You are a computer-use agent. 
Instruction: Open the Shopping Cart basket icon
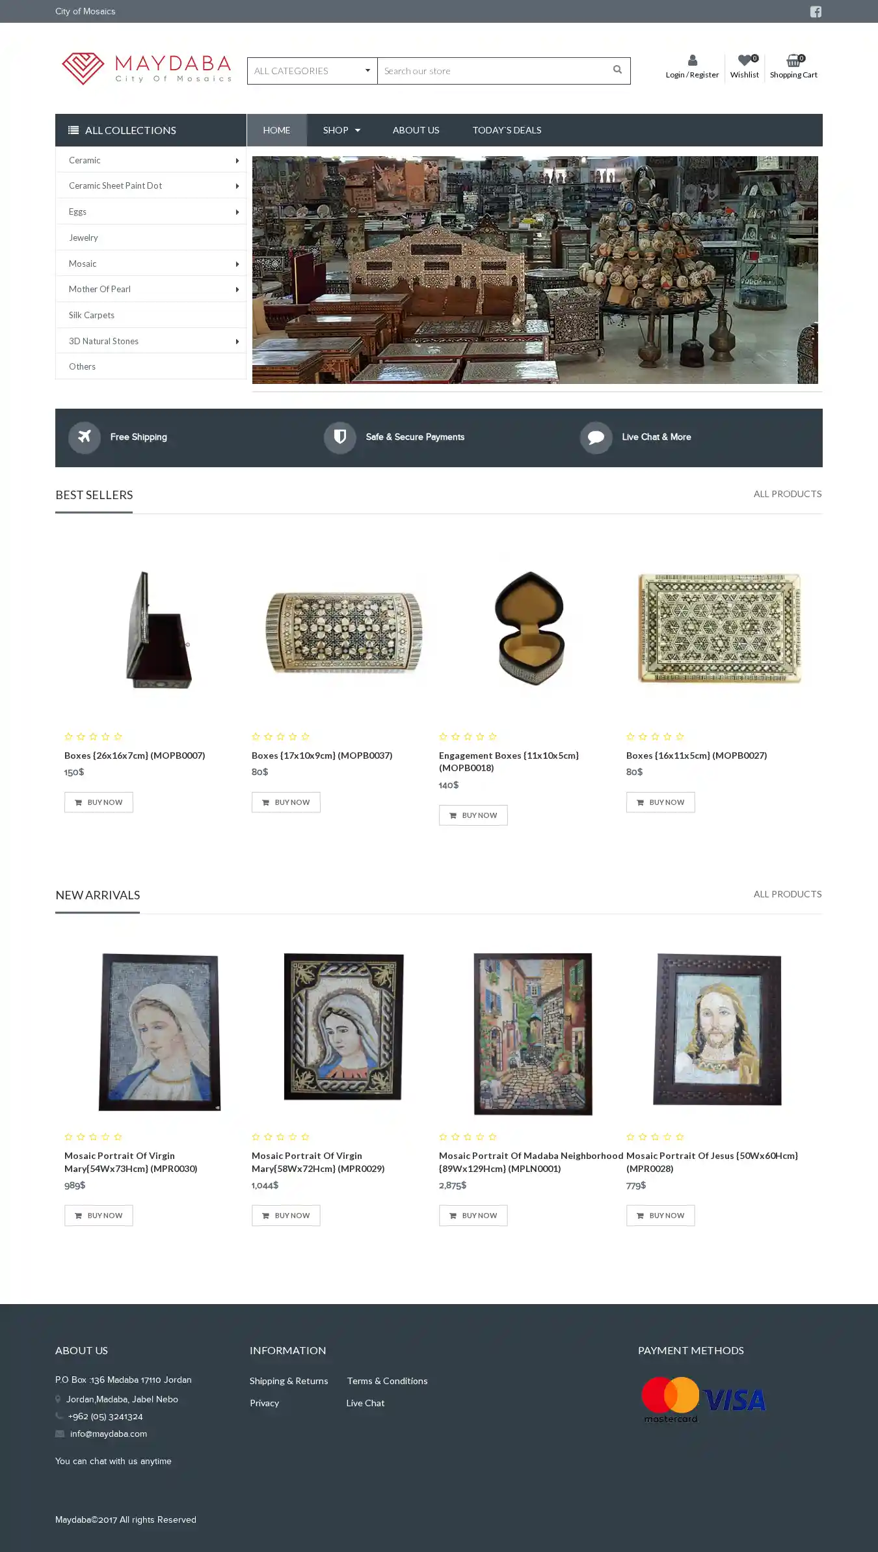(793, 61)
